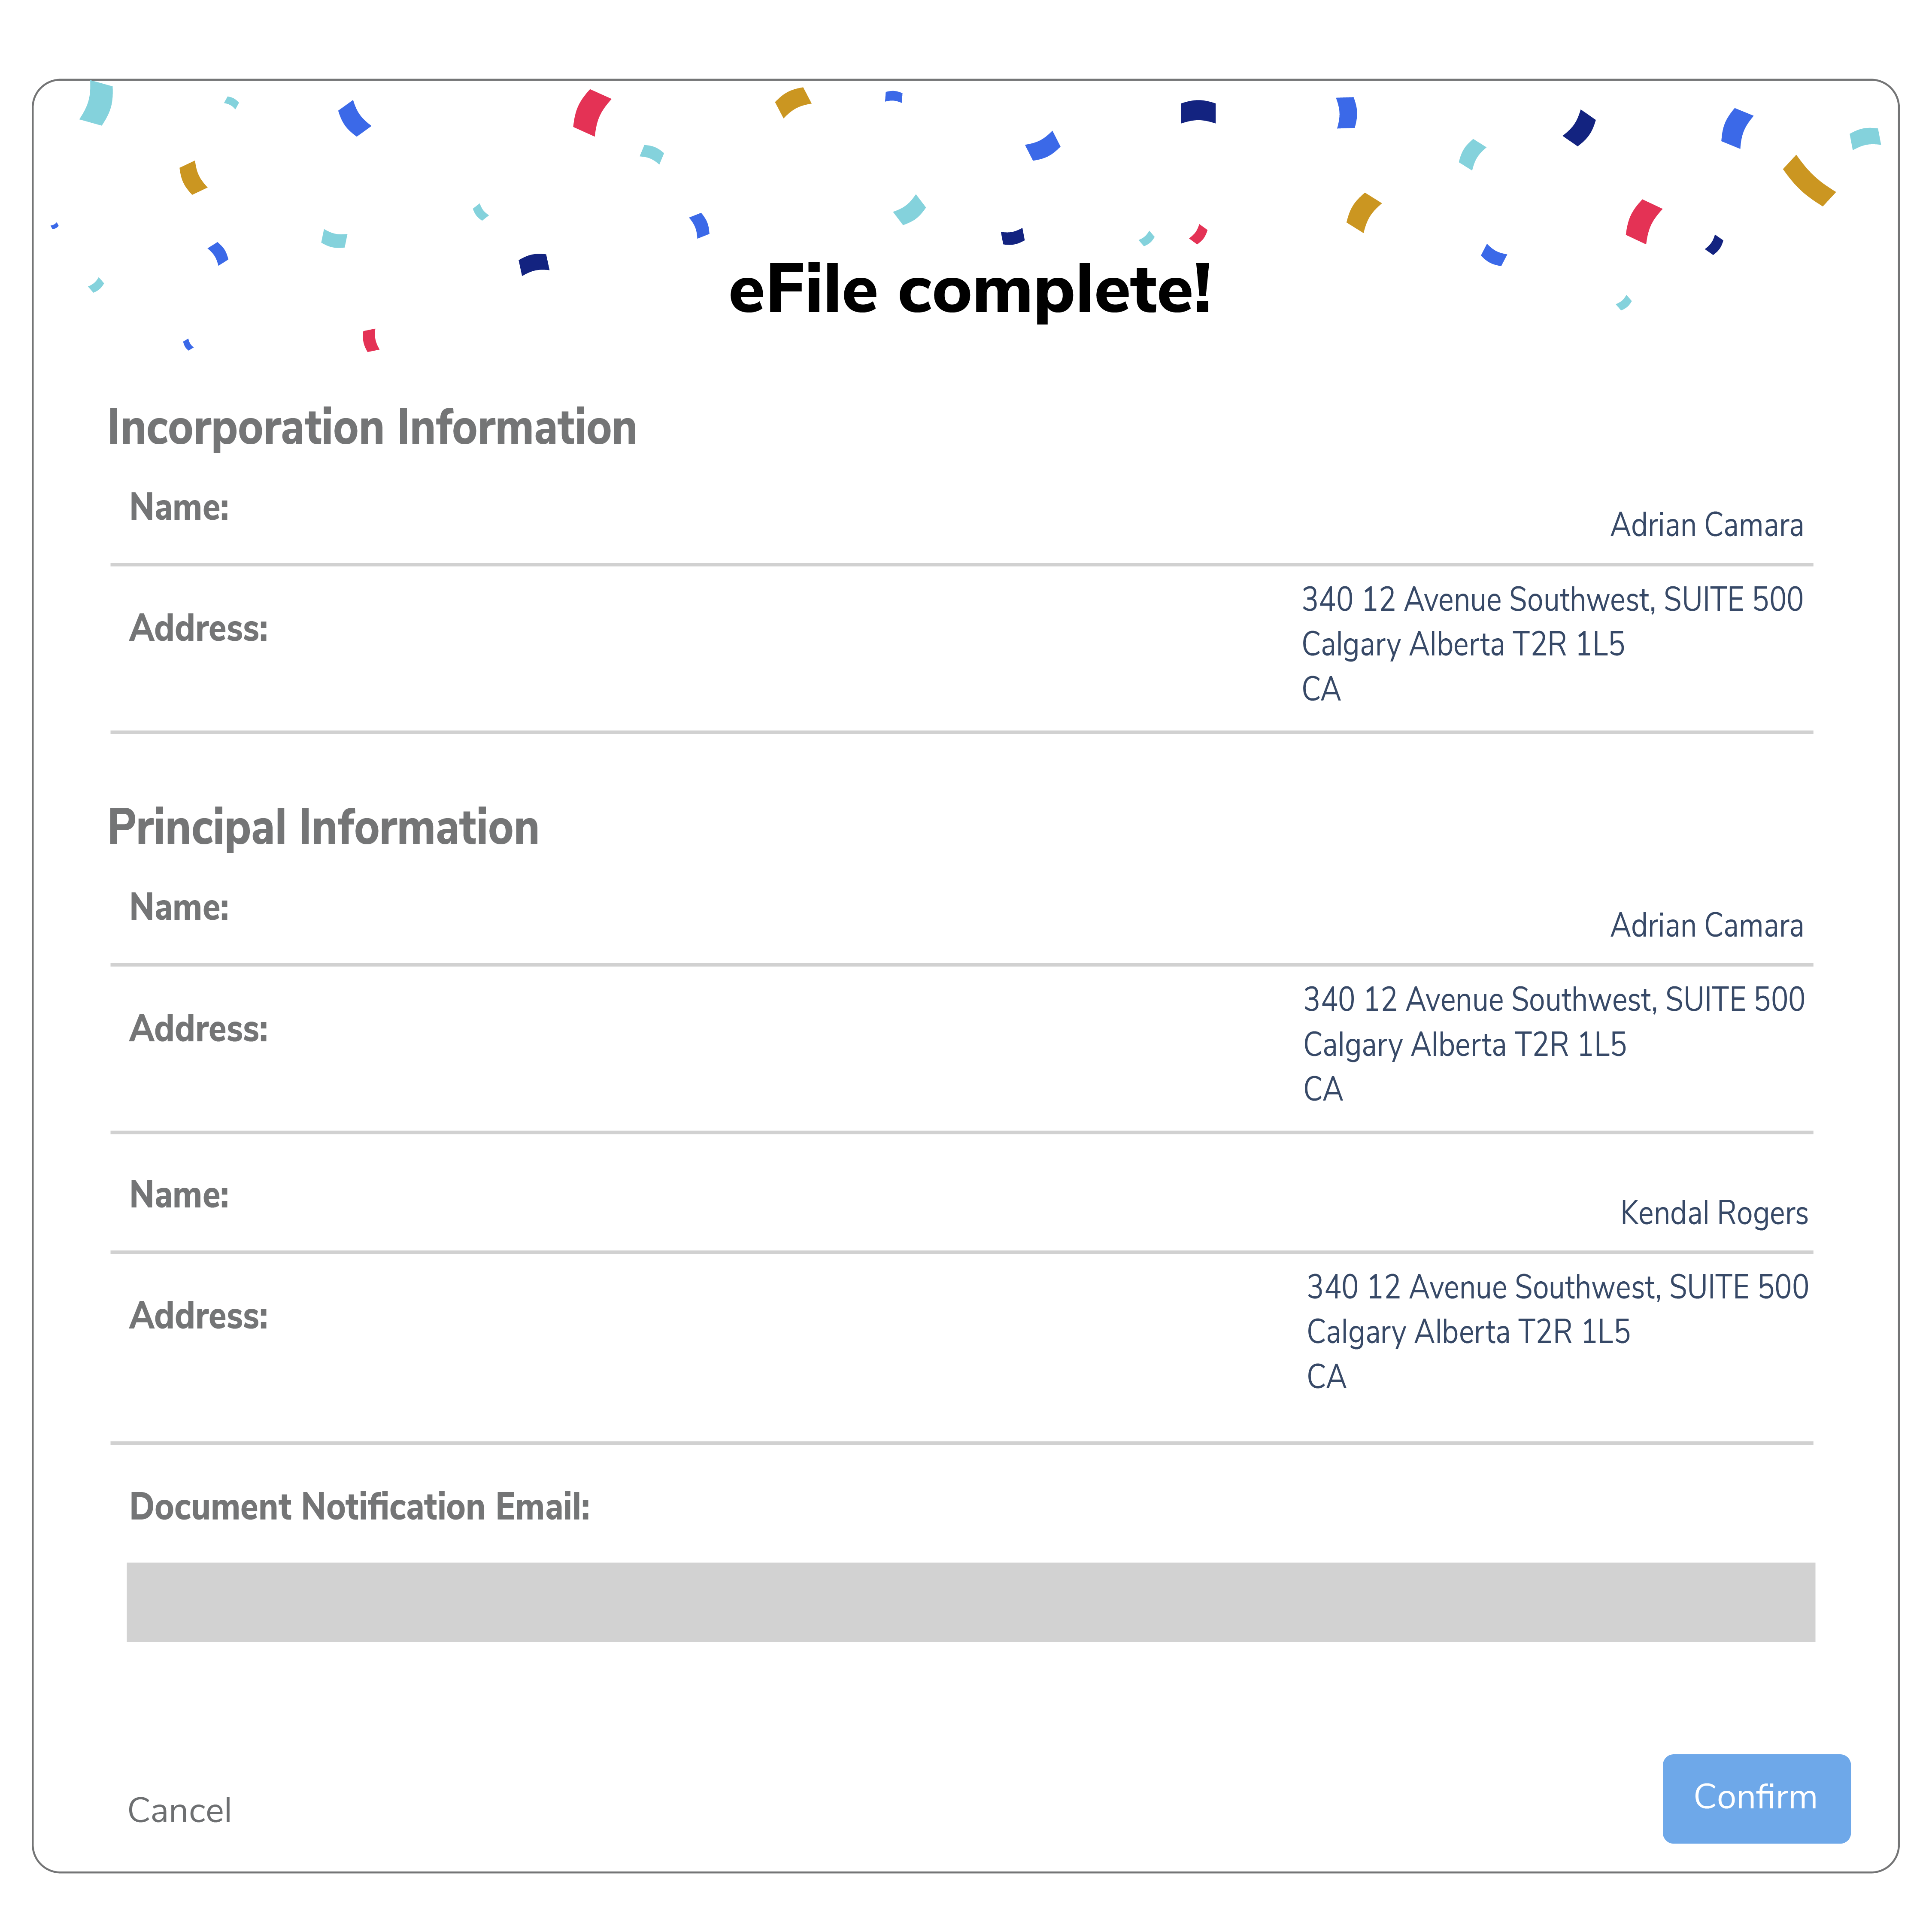Select the Incorporation Information section heading
Screen dimensions: 1932x1932
[x=372, y=428]
